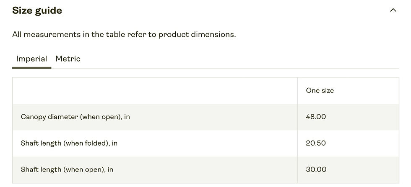Screen dimensions: 411x187
Task: Select the 48.00 canopy value
Action: pos(316,117)
